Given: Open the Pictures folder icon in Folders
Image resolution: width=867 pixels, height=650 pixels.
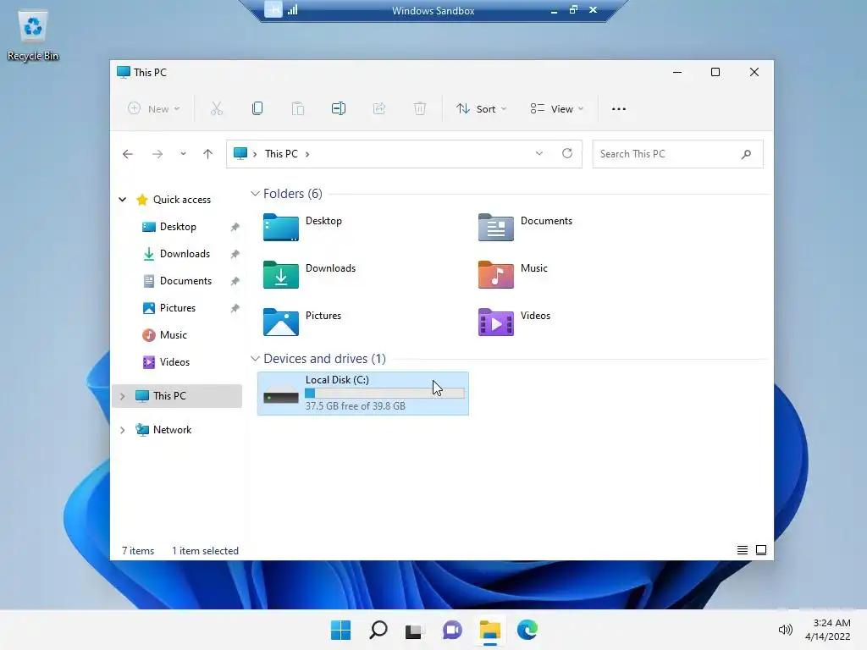Looking at the screenshot, I should coord(281,322).
